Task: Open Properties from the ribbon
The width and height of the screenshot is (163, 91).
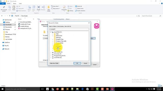Action: point(64,8)
